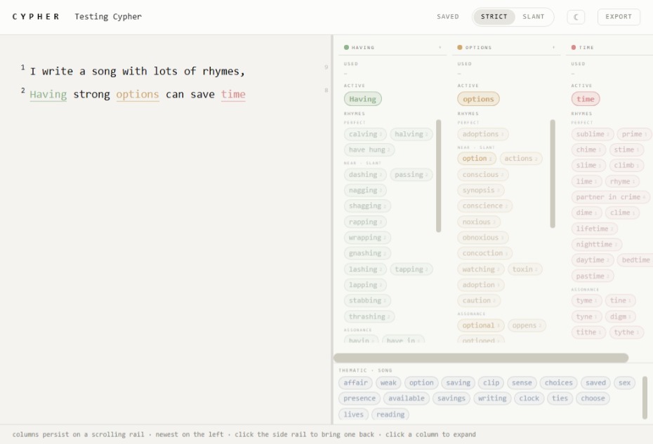The width and height of the screenshot is (653, 444).
Task: Pick the rhyme chip adoptions
Action: pos(482,134)
